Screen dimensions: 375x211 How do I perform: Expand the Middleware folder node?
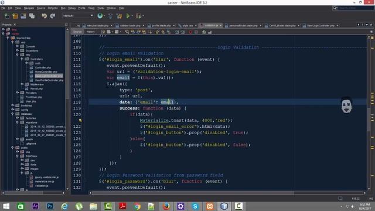(x=22, y=84)
